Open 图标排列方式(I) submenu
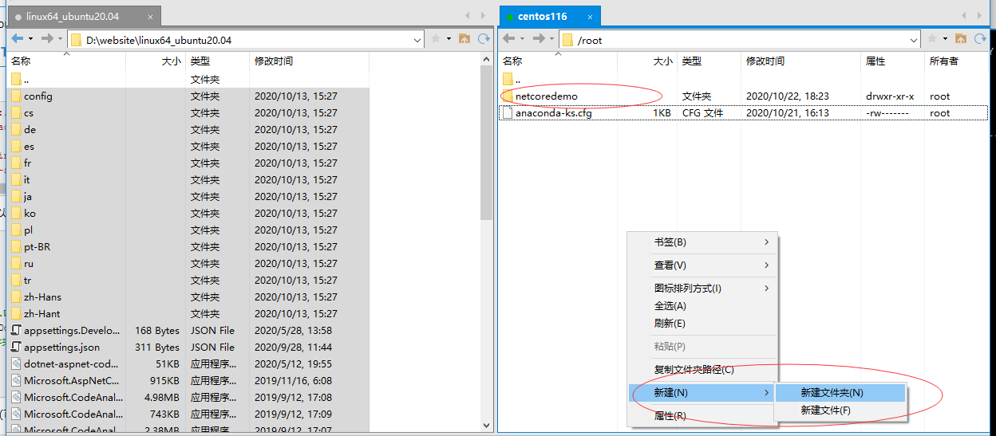The width and height of the screenshot is (996, 436). tap(702, 289)
